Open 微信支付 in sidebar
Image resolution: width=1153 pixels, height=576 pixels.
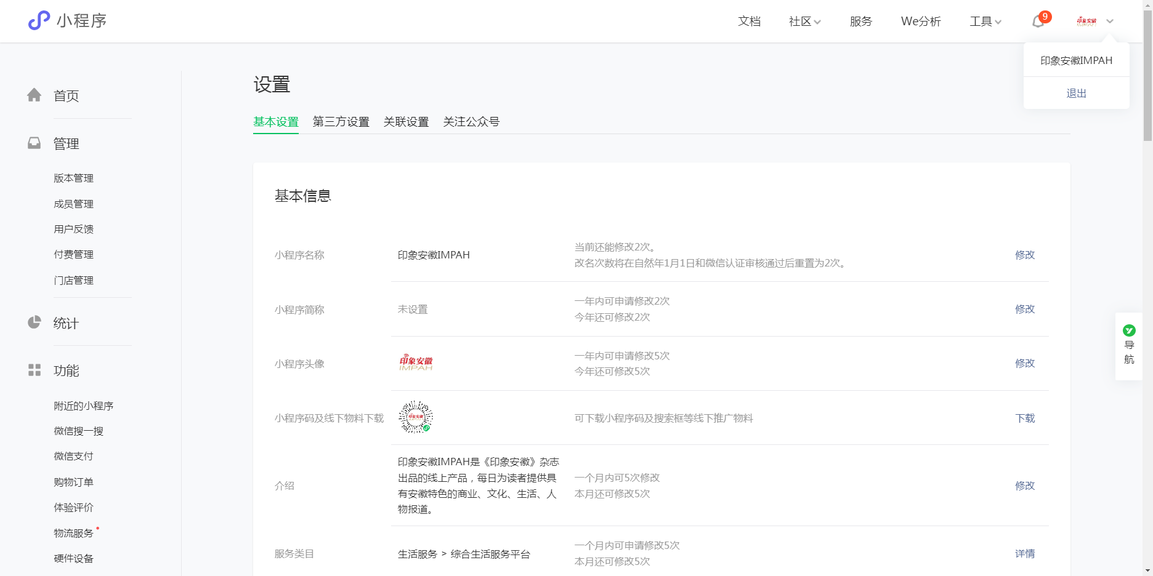[74, 456]
